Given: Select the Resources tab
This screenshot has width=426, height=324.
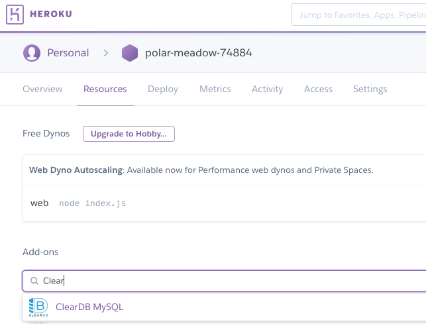Looking at the screenshot, I should [x=105, y=89].
